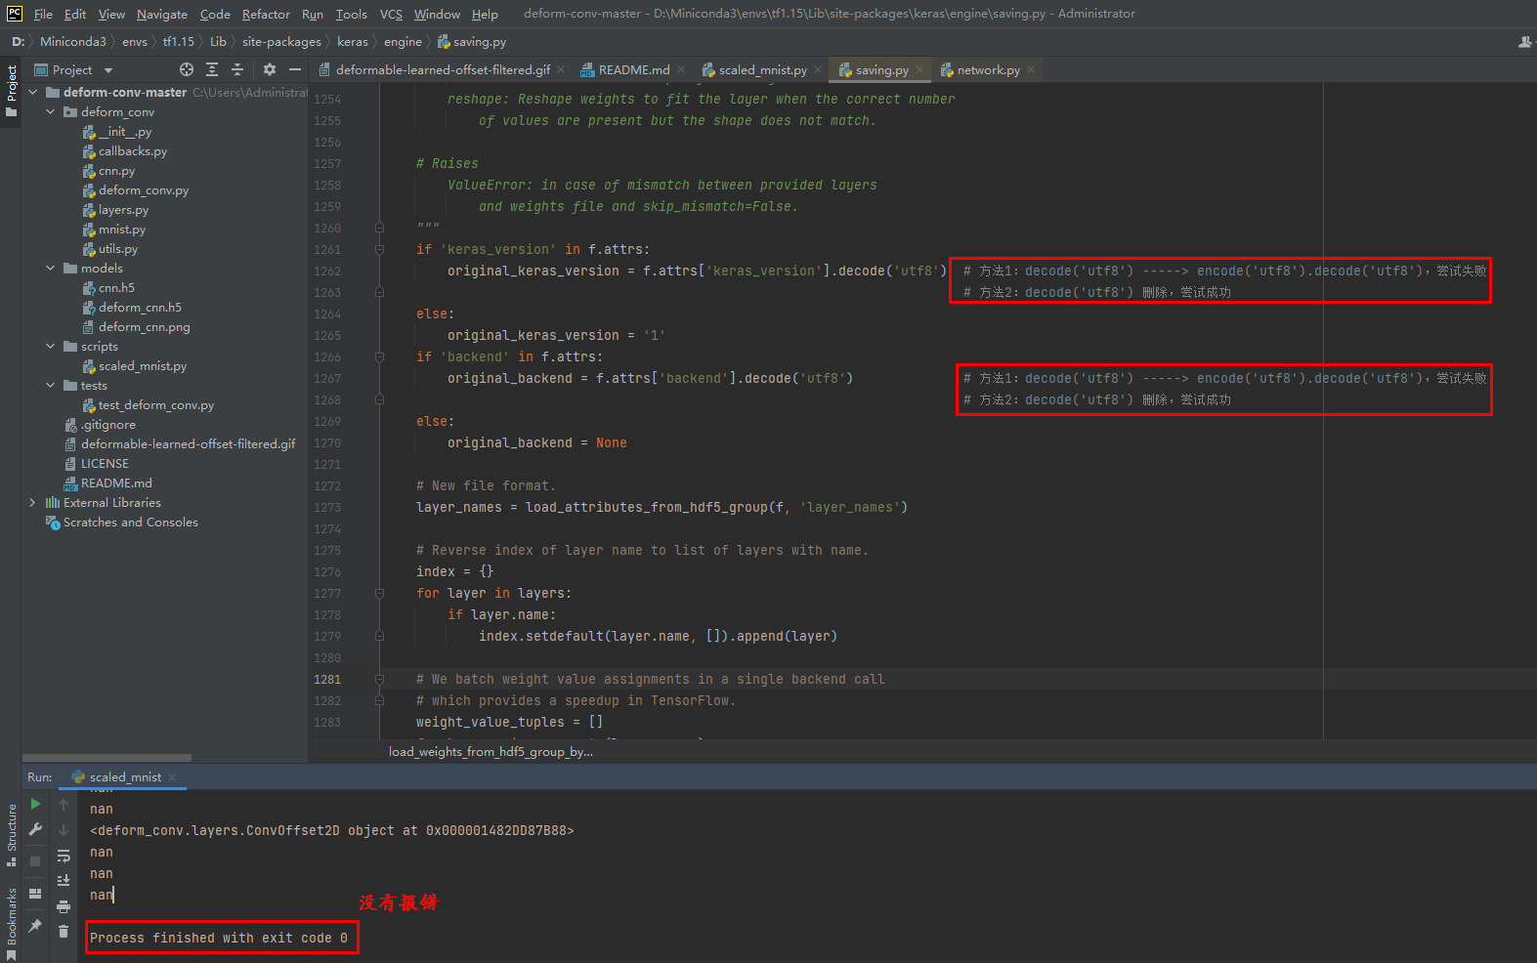The height and width of the screenshot is (963, 1537).
Task: Close the saving.py editor tab
Action: (x=919, y=69)
